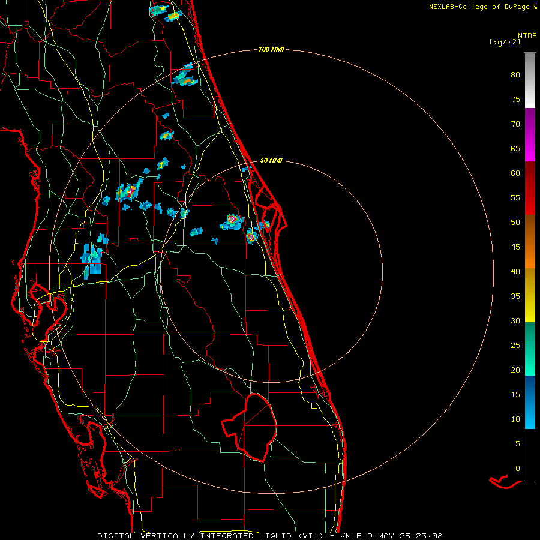540x540 pixels.
Task: Click the 70 value on the color scale
Action: [515, 124]
